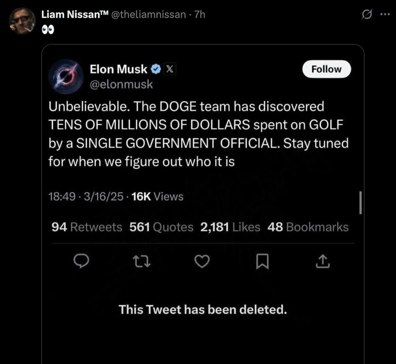Image resolution: width=396 pixels, height=364 pixels.
Task: Click the reply speech bubble icon
Action: click(x=82, y=262)
